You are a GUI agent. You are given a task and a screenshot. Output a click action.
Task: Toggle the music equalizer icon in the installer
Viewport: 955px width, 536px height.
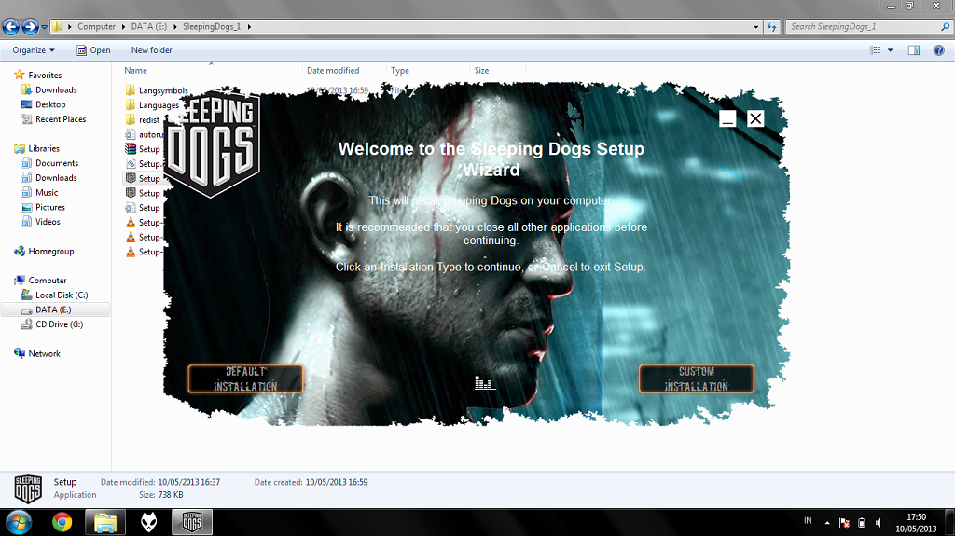point(485,382)
